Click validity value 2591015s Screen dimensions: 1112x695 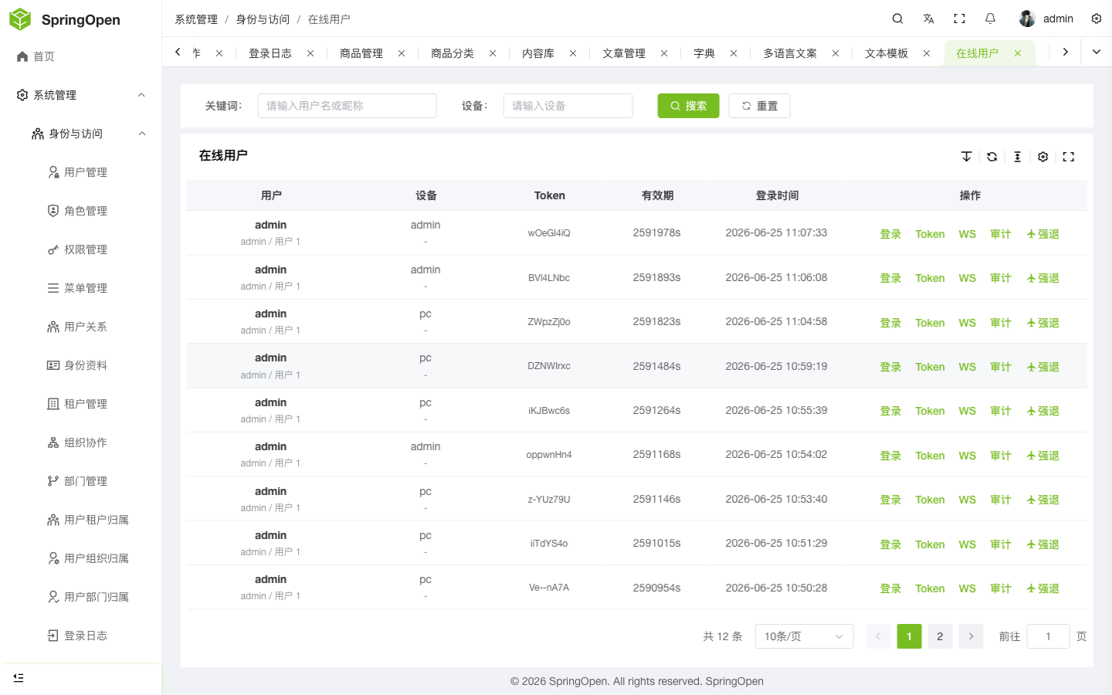pyautogui.click(x=656, y=543)
